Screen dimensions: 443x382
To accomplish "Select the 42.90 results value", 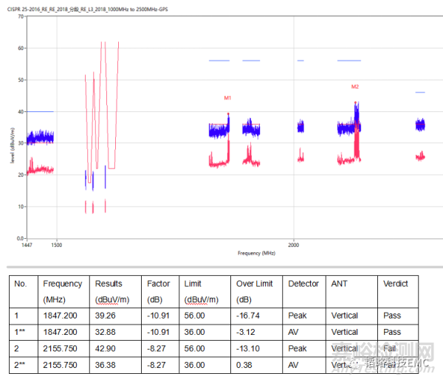I will tap(106, 348).
